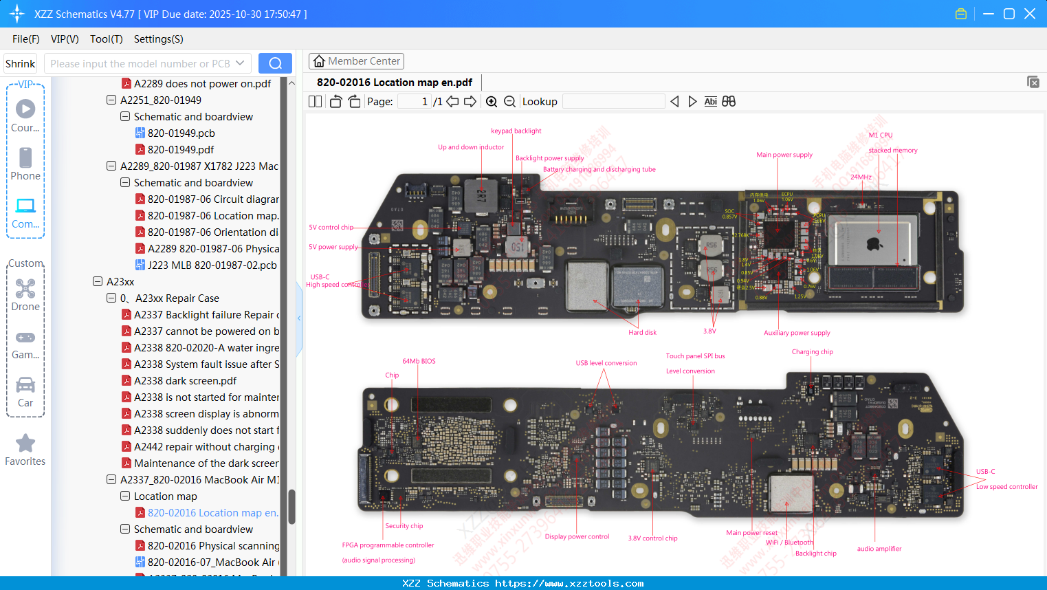This screenshot has height=590, width=1047.
Task: Open the Drone category in sidebar
Action: (x=25, y=295)
